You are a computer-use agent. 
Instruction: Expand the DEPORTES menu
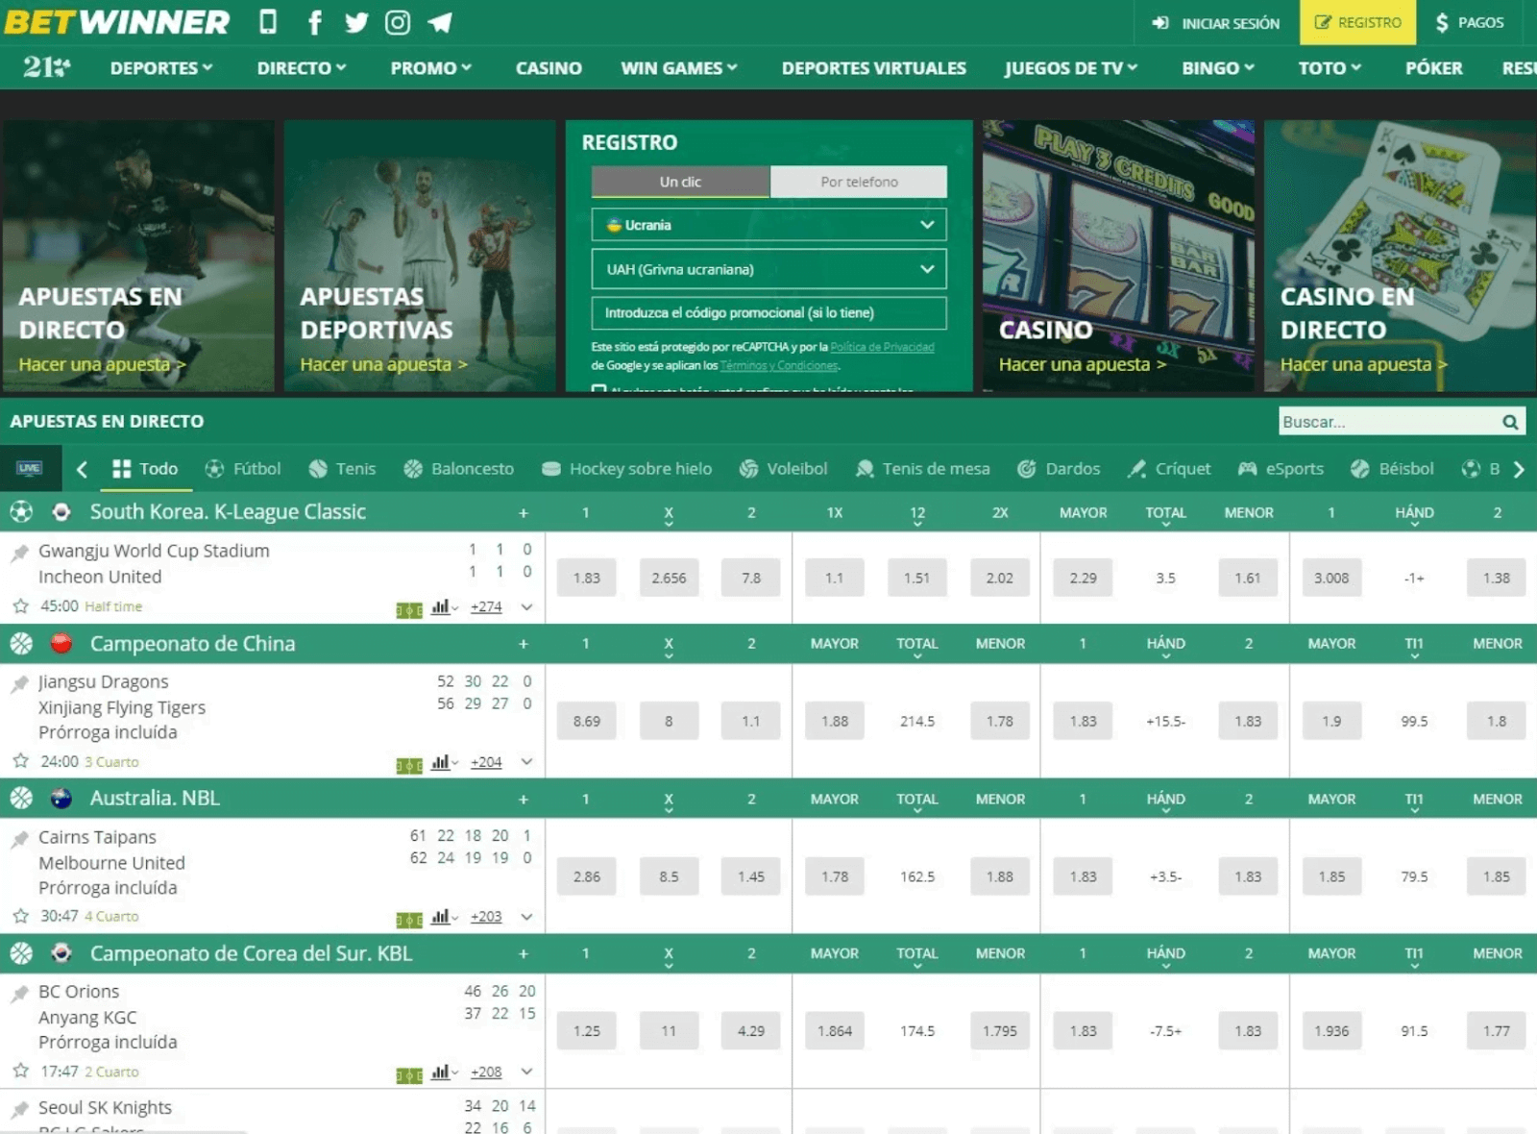click(161, 68)
